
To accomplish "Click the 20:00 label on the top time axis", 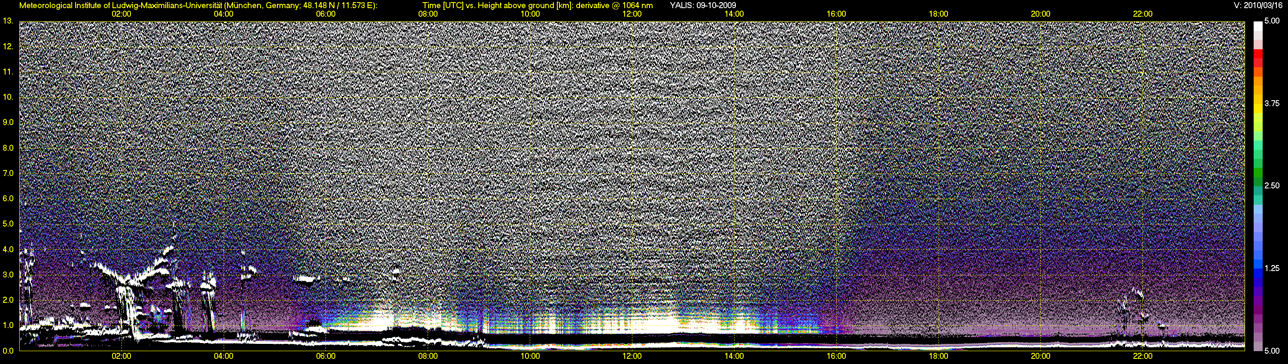I will (1041, 14).
